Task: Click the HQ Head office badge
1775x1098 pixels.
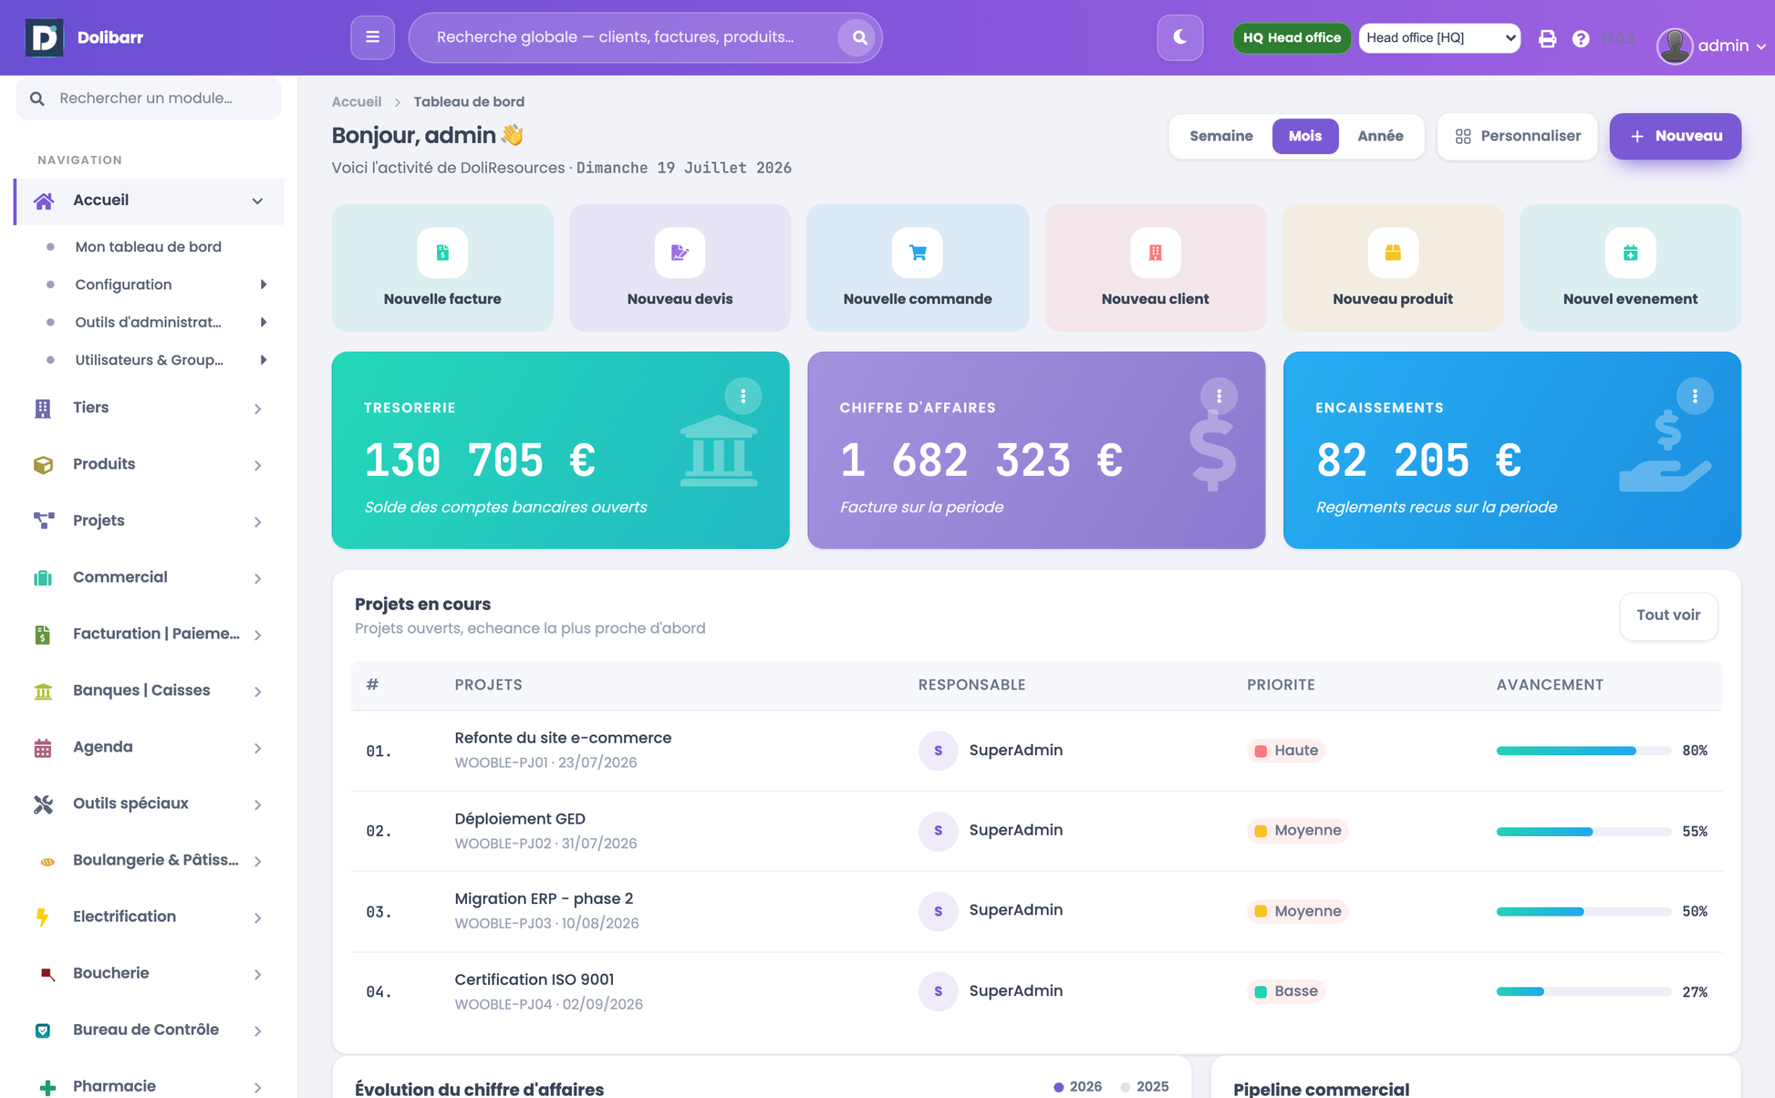Action: point(1291,37)
